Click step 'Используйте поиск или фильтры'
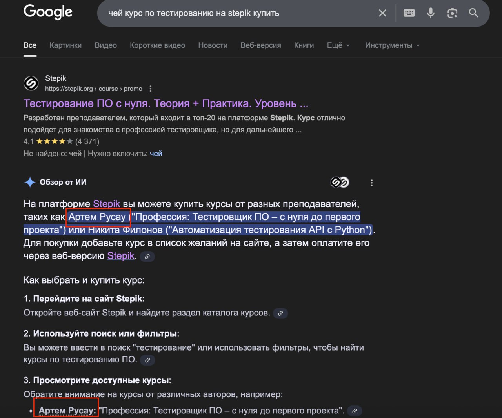This screenshot has height=418, width=502. (105, 334)
